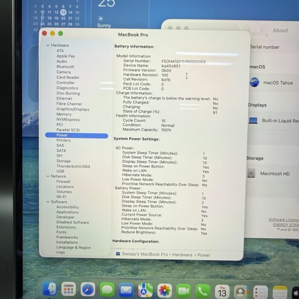Select NVMExpress in the sidebar
Screen dimensions: 299x299
68,119
